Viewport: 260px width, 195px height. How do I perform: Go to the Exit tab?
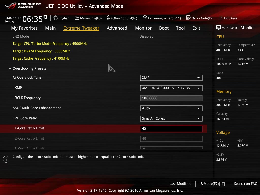(196, 28)
